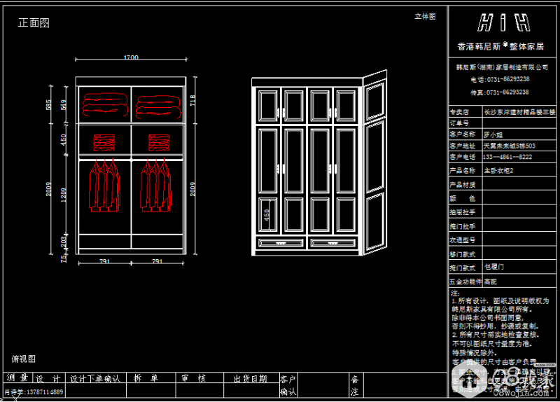
Task: Select the 俯视图 top view label
Action: point(23,359)
